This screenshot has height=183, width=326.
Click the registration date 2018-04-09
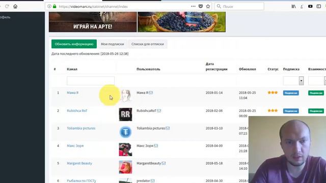214,146
